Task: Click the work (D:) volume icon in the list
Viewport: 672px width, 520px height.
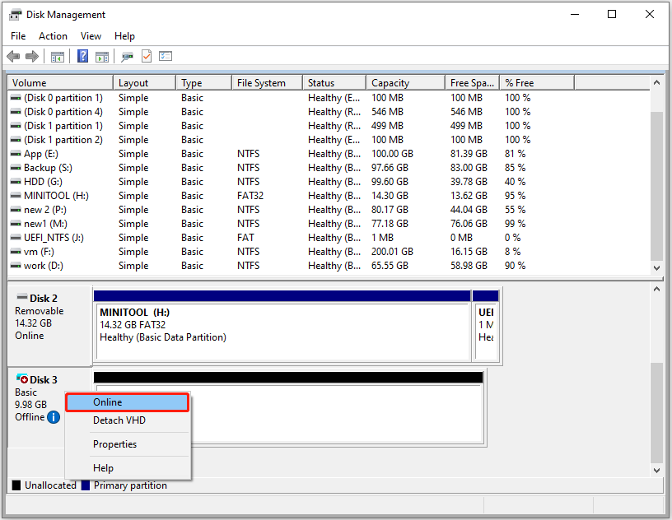Action: point(14,265)
